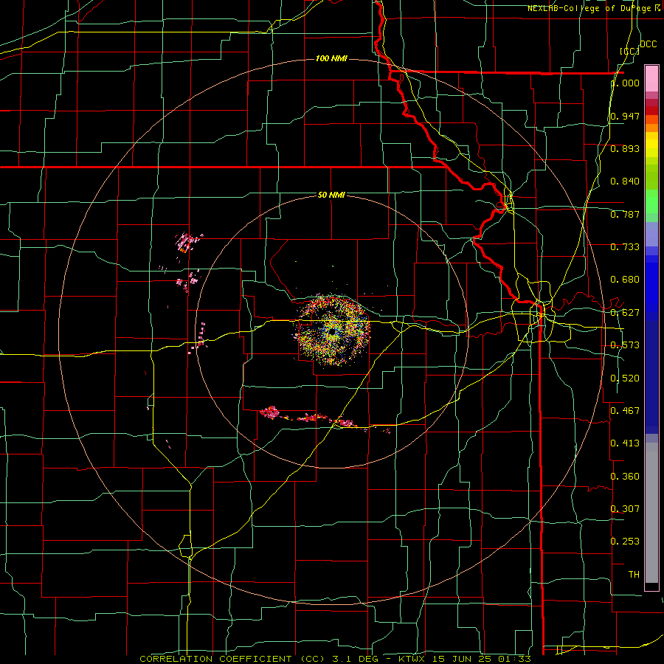Click the 0.947 color scale value
The image size is (664, 664).
625,116
